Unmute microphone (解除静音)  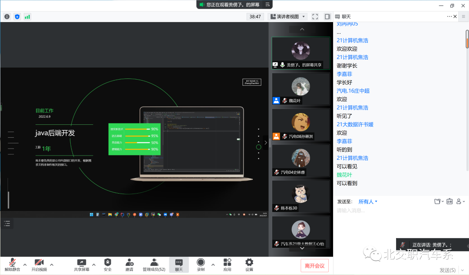(x=12, y=265)
